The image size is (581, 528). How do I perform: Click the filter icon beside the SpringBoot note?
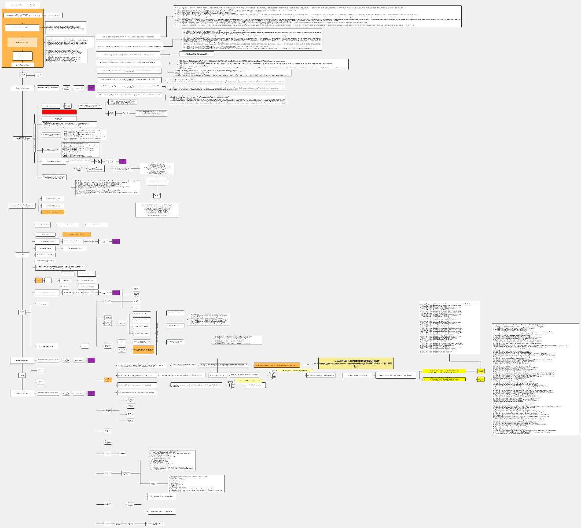point(272,375)
